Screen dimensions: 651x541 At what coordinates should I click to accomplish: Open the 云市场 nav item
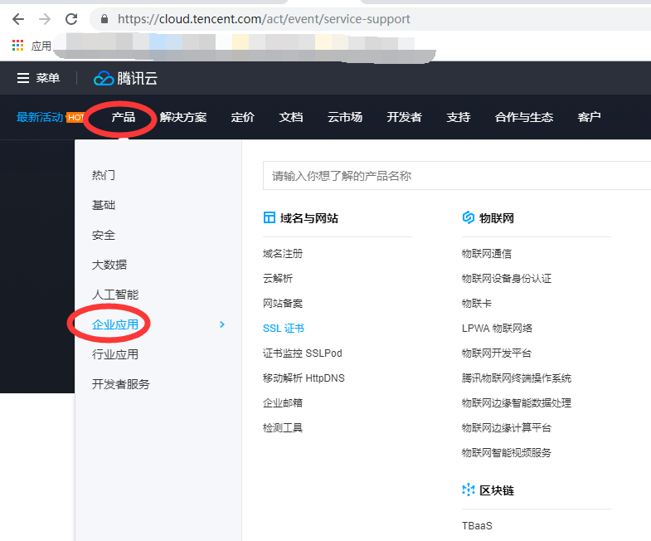(x=345, y=118)
